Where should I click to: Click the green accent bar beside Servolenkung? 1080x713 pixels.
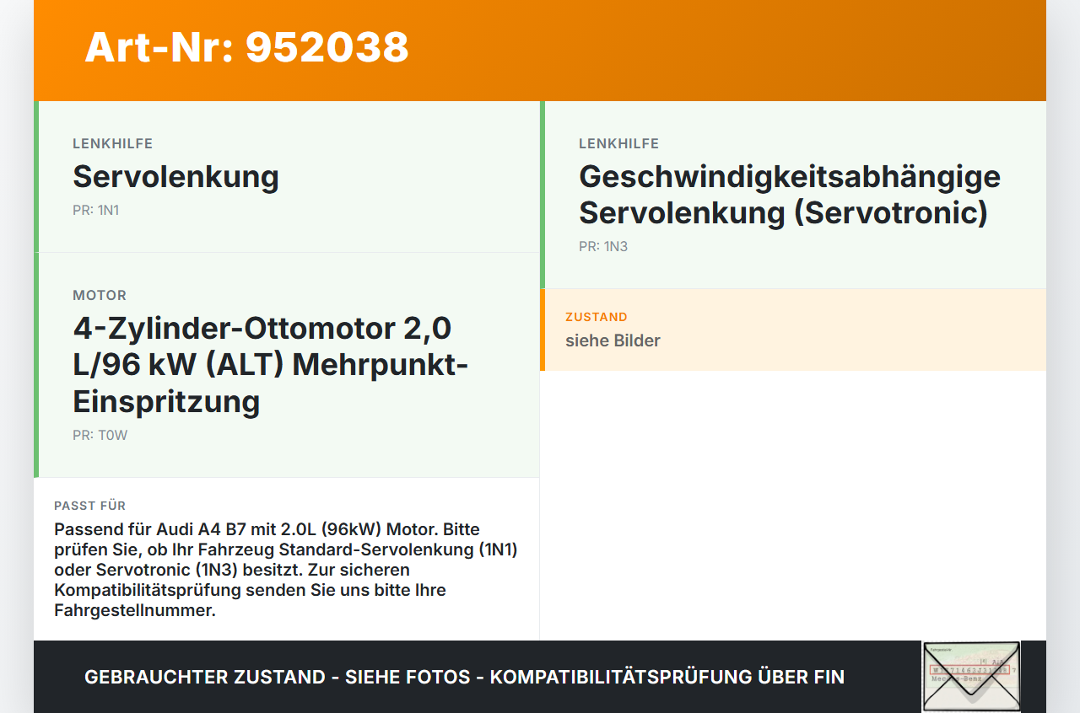pos(36,177)
